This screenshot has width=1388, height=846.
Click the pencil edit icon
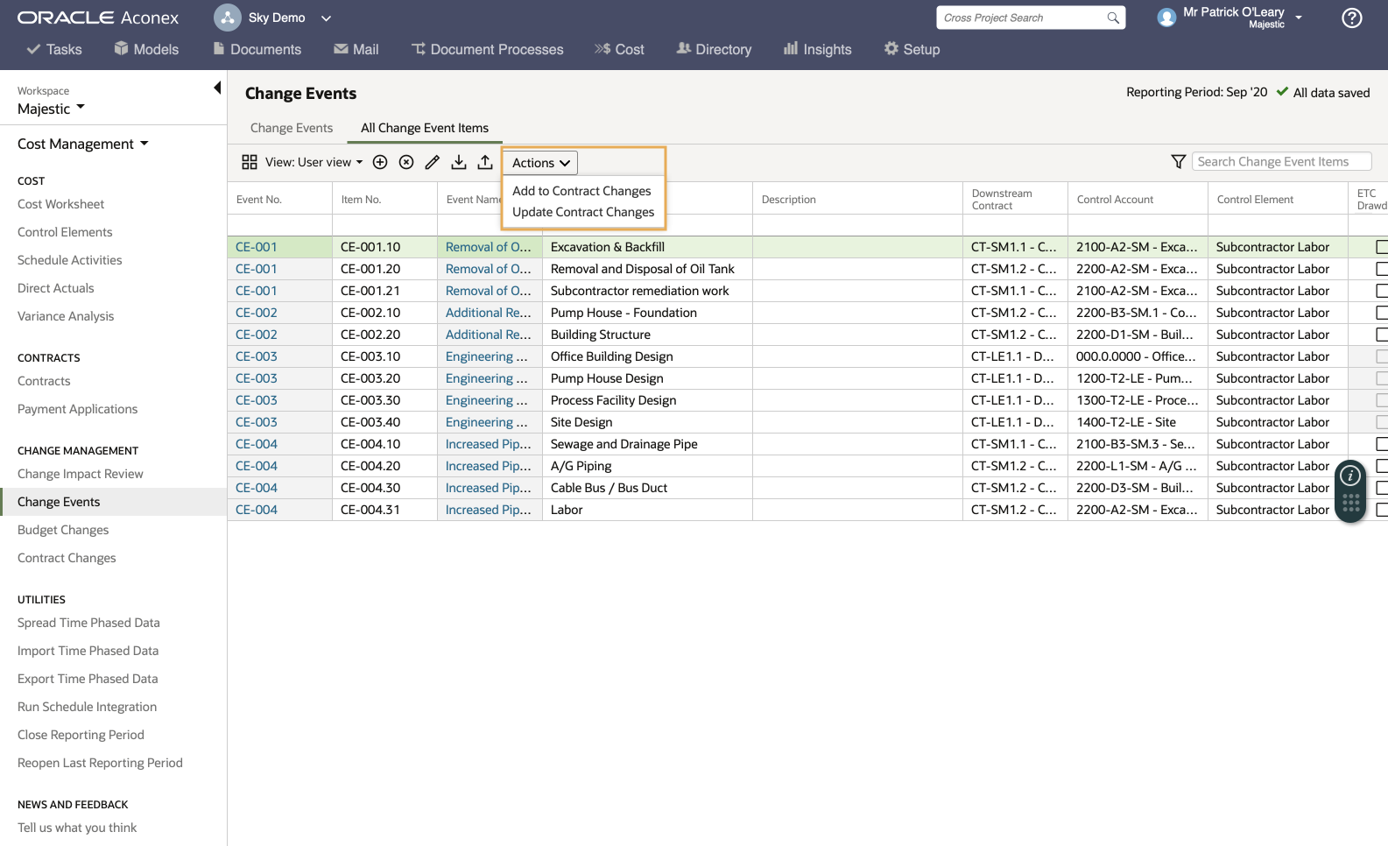[433, 162]
